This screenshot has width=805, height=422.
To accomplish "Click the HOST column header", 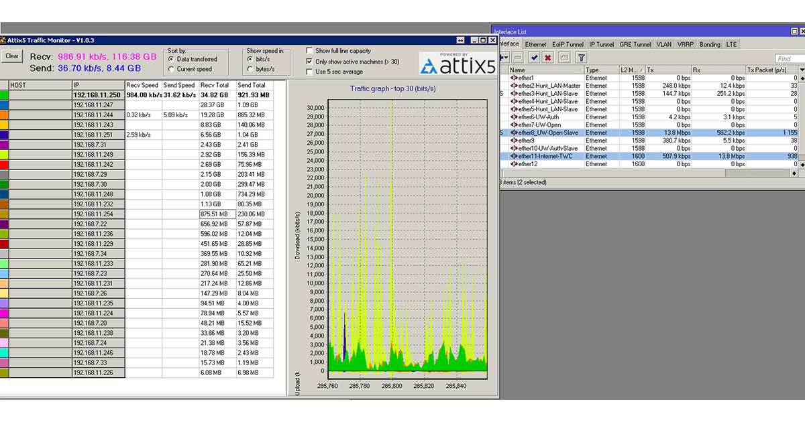I will click(x=40, y=85).
